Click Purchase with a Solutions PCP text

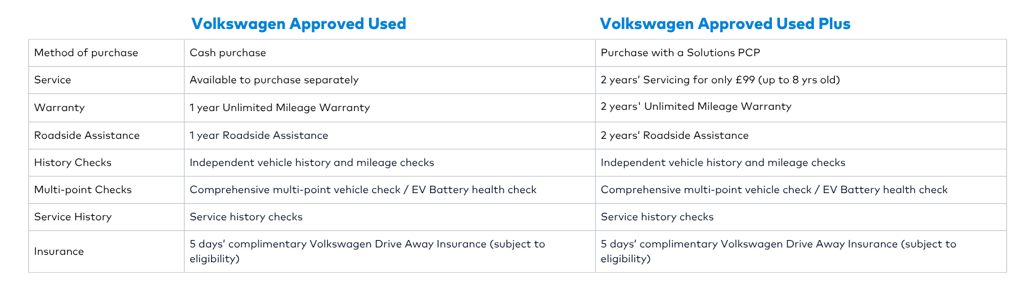click(x=680, y=53)
